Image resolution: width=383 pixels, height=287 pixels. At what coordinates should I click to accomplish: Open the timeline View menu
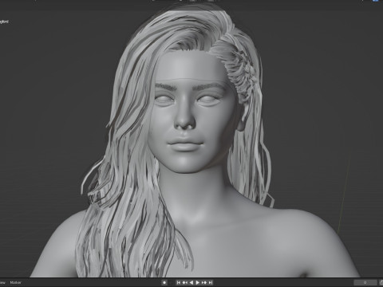pyautogui.click(x=2, y=282)
